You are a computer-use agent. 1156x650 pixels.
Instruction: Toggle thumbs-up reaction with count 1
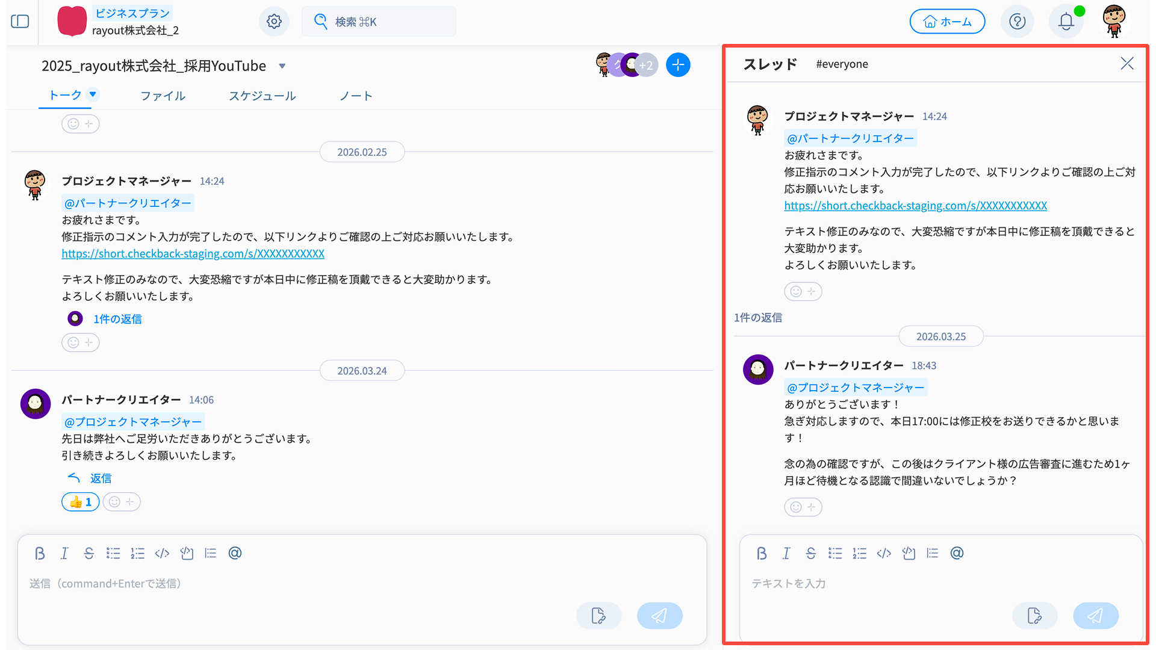81,502
